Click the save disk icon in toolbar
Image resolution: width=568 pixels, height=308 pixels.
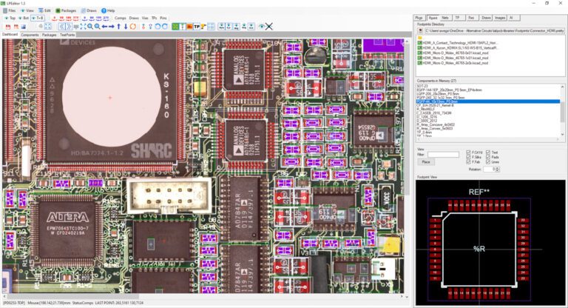point(8,27)
